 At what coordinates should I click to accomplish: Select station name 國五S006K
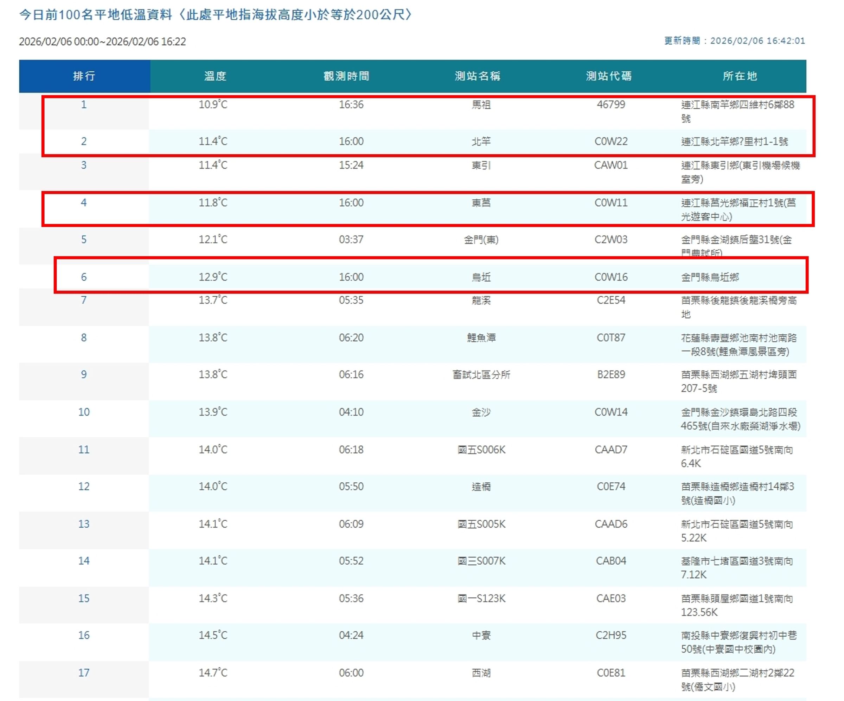[x=481, y=450]
